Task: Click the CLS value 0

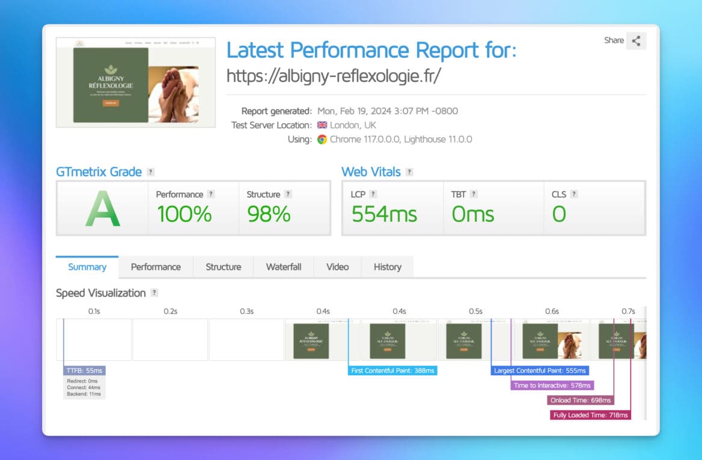Action: [559, 214]
